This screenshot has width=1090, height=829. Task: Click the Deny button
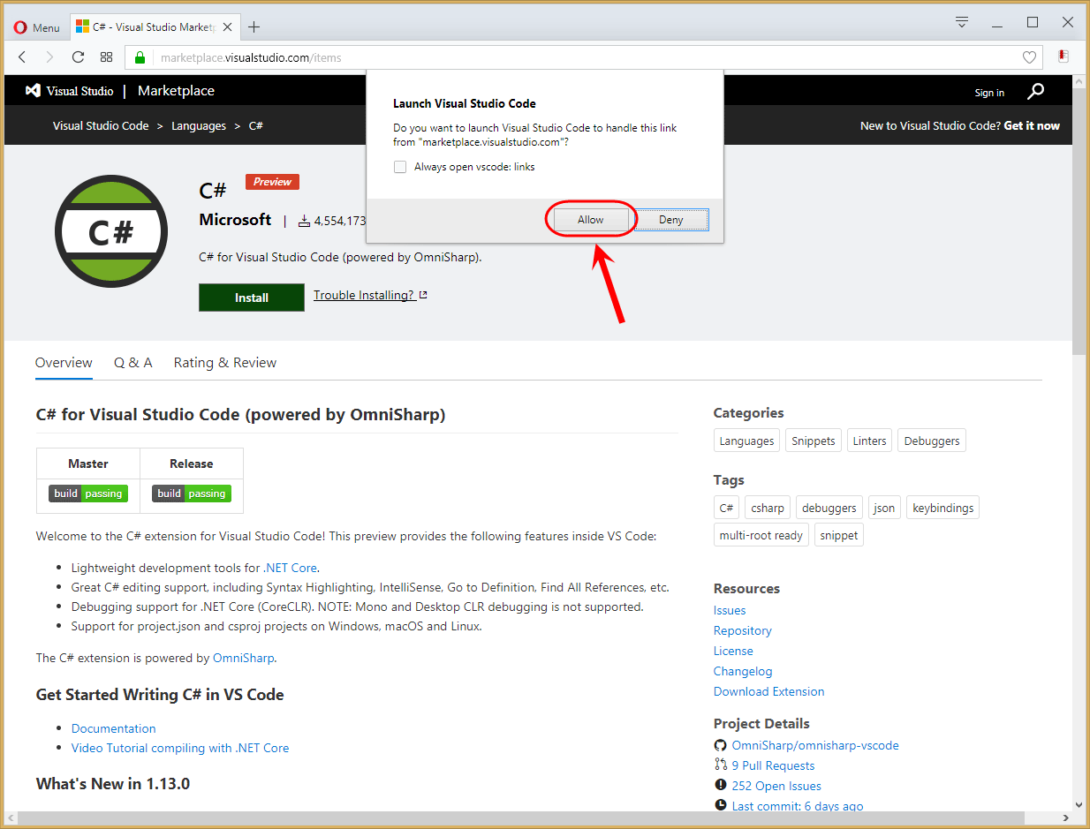[x=671, y=220]
